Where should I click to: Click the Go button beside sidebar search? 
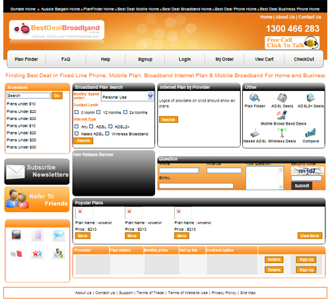pyautogui.click(x=57, y=96)
